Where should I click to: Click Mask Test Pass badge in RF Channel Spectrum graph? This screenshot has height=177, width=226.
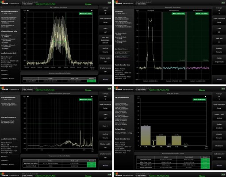[x=85, y=14]
